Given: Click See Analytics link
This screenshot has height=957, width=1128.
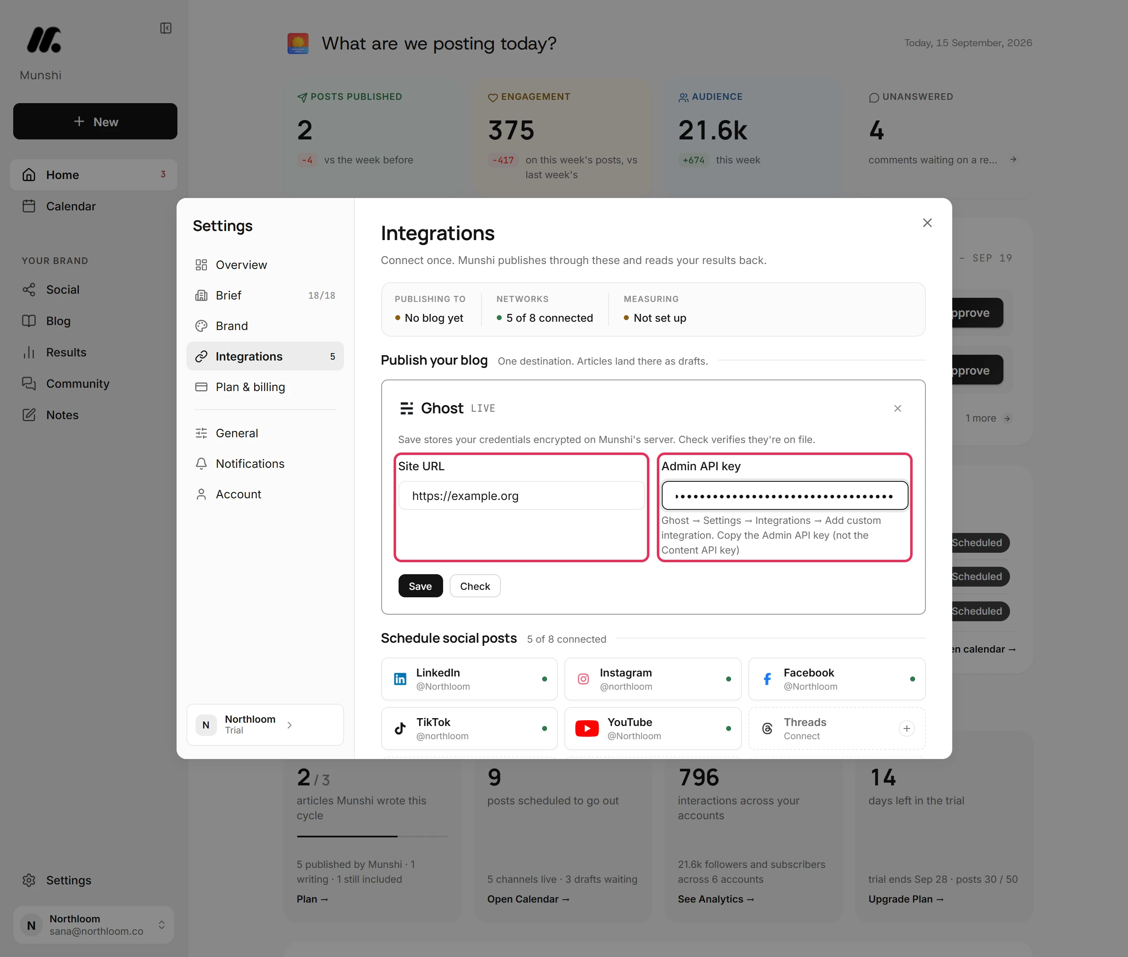Looking at the screenshot, I should pos(716,899).
